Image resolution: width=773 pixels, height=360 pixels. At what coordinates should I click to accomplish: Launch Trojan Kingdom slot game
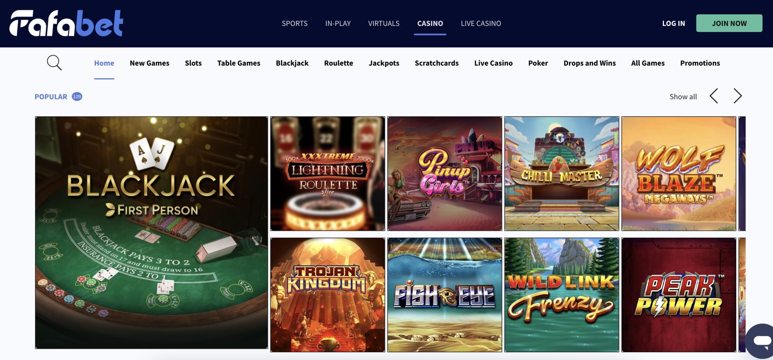[328, 295]
